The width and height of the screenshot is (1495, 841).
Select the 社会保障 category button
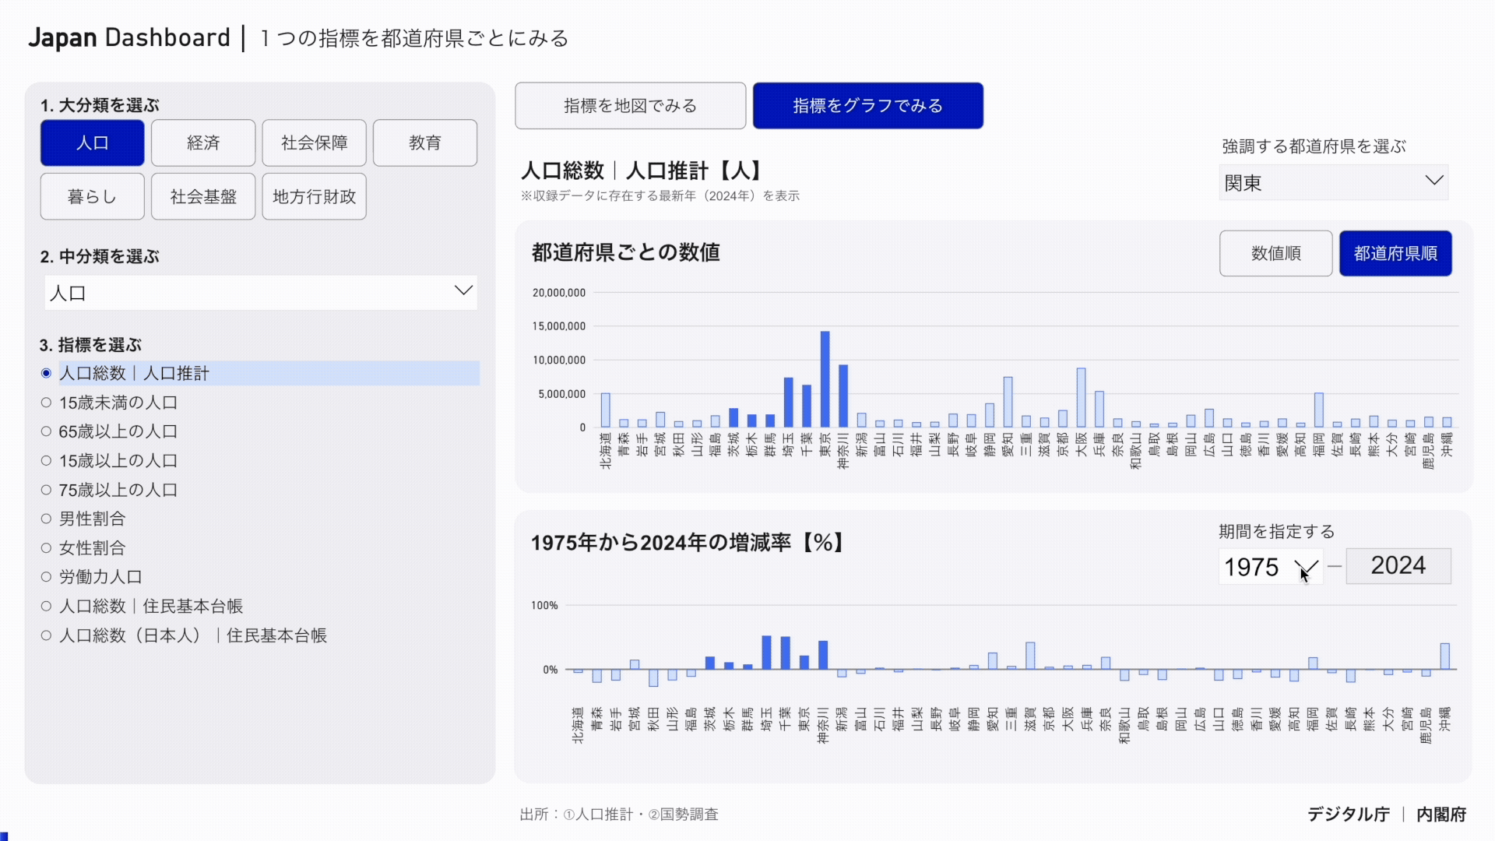[314, 143]
